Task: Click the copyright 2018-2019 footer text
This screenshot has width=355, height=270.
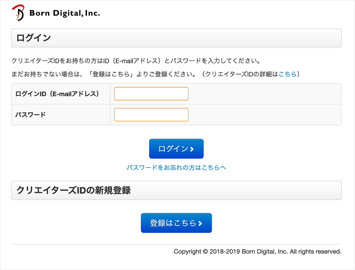Action: (258, 252)
